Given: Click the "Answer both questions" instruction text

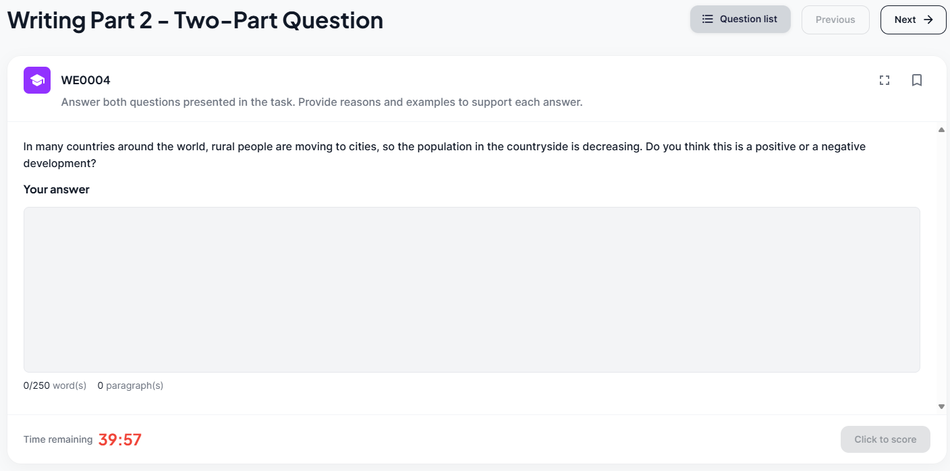Looking at the screenshot, I should point(322,102).
